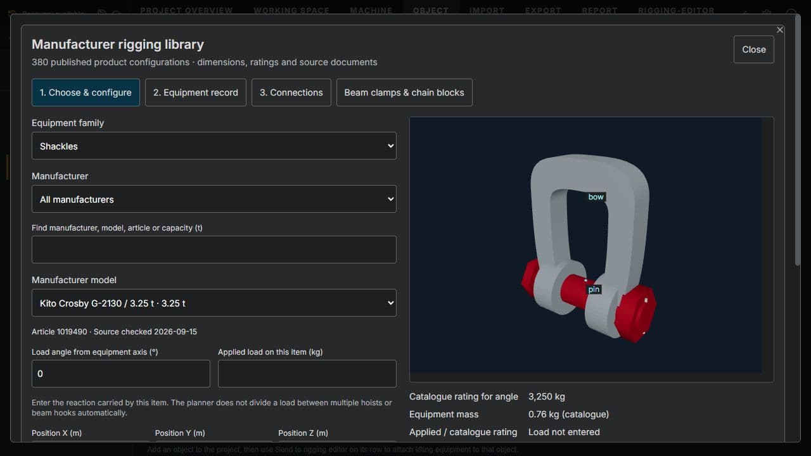Viewport: 811px width, 456px height.
Task: Expand the Manufacturer dropdown 'All manufacturers'
Action: 214,199
